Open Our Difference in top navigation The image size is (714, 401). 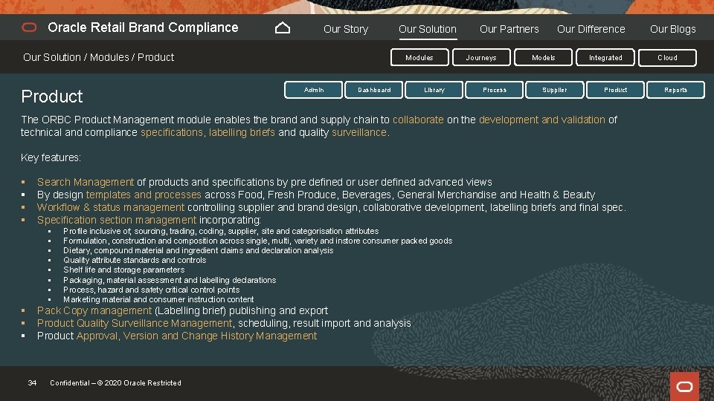coord(591,29)
